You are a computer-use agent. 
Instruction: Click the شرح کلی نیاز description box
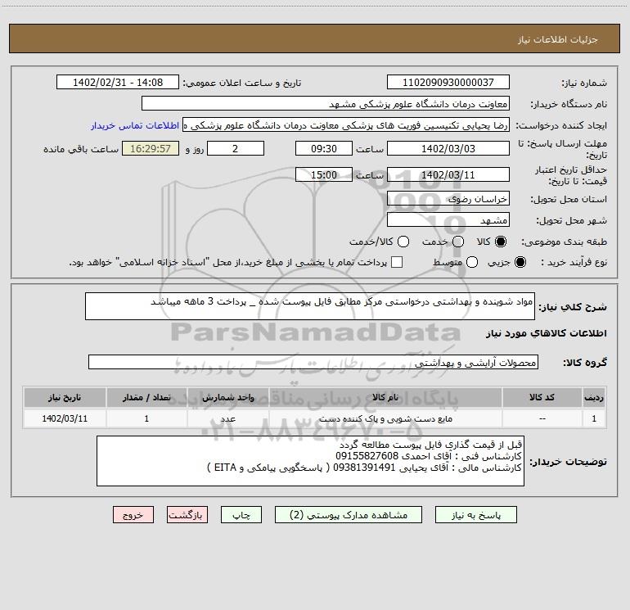[x=310, y=306]
